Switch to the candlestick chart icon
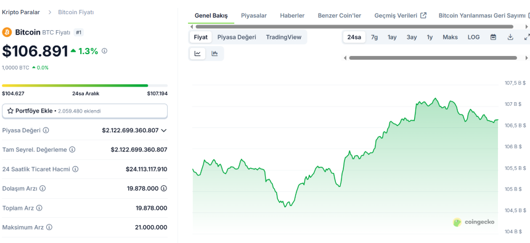Viewport: 530px width, 243px height. pos(214,54)
